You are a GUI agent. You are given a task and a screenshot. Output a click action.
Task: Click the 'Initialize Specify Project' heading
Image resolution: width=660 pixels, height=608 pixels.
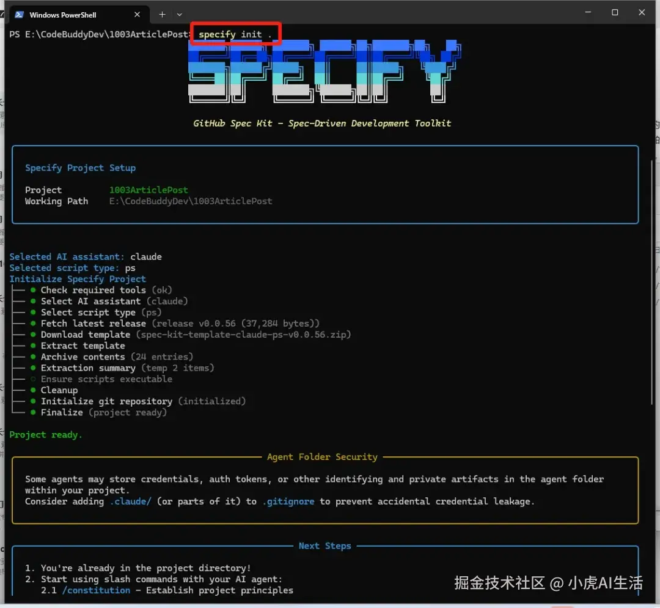(78, 279)
